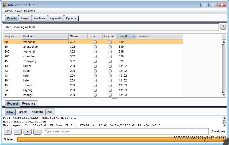The image size is (229, 145).
Task: Switch to the Options tab
Action: pos(71,18)
